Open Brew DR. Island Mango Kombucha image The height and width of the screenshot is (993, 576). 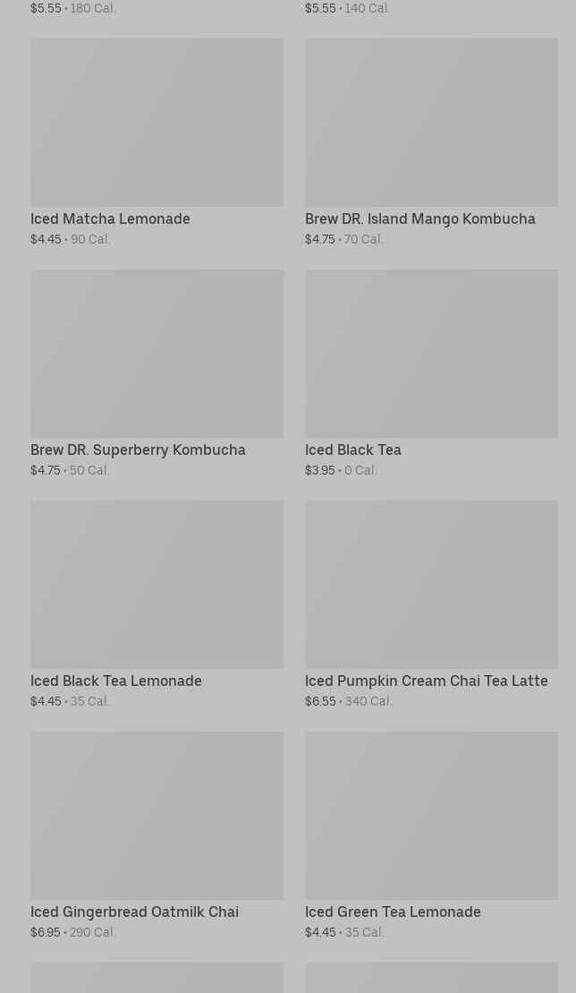pos(431,123)
